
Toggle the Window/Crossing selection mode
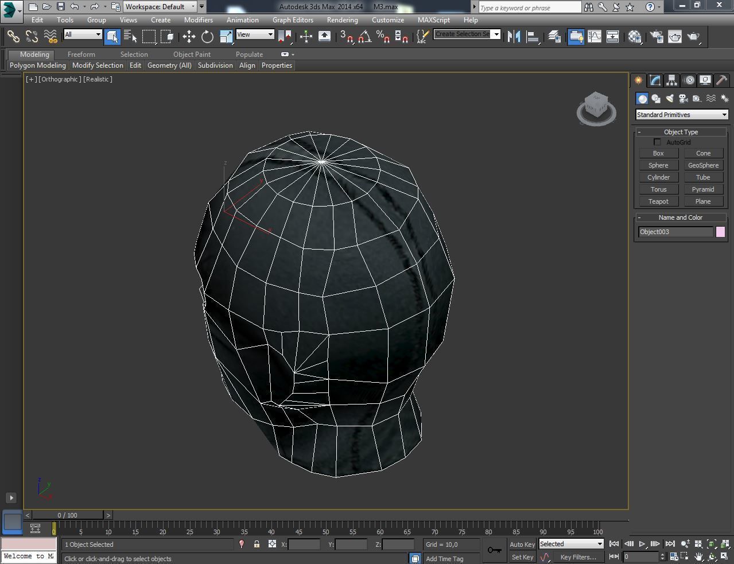point(168,37)
